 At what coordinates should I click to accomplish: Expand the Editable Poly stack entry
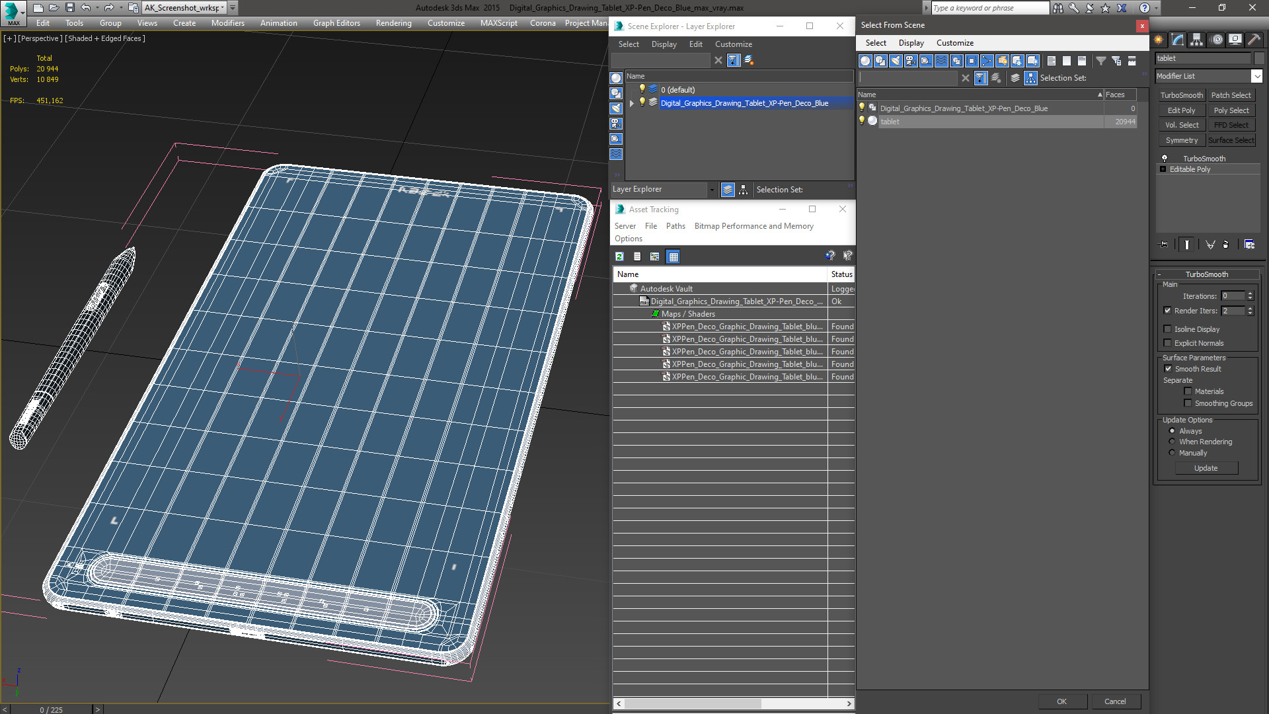point(1163,169)
